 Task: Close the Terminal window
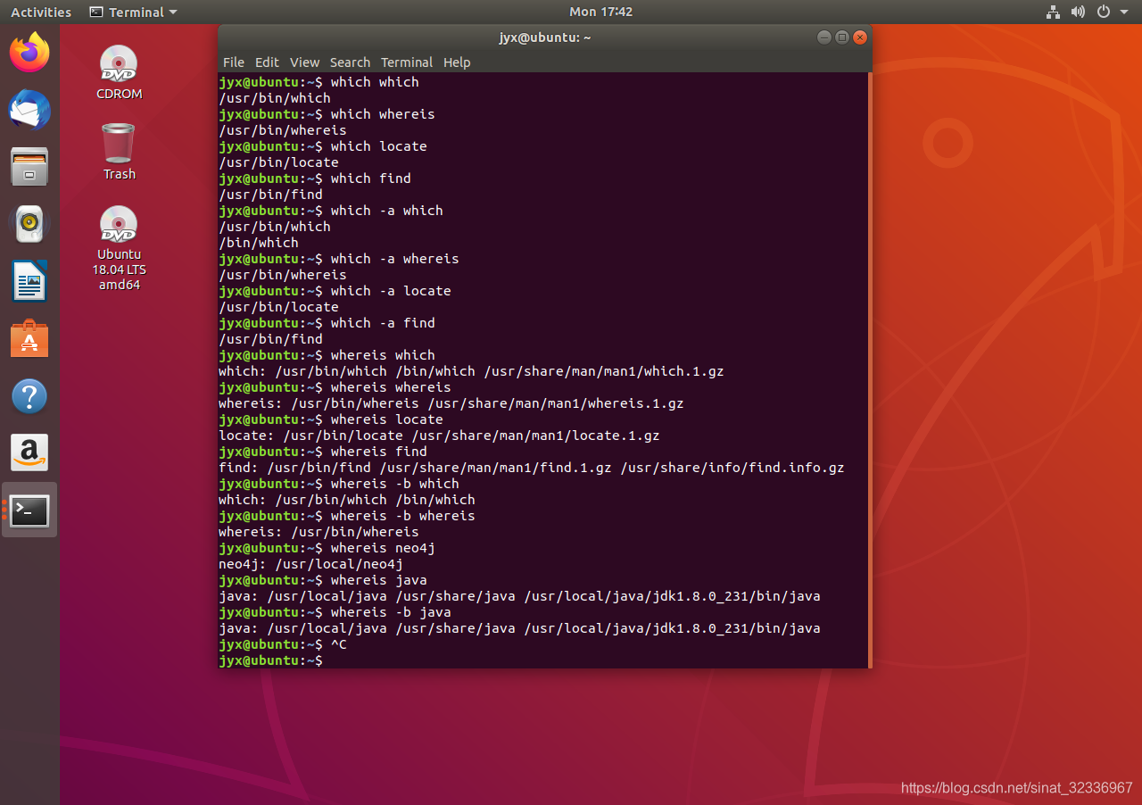click(x=860, y=37)
